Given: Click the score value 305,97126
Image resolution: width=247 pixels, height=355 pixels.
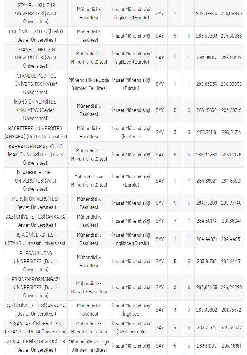Looking at the screenshot, I should (x=231, y=155).
